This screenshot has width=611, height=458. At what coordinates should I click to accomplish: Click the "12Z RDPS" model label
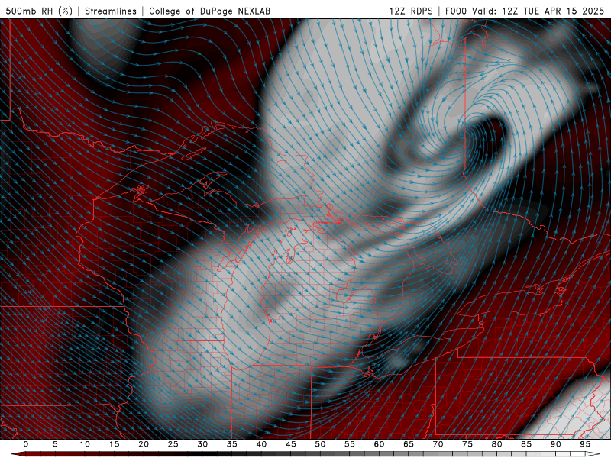[x=411, y=11]
